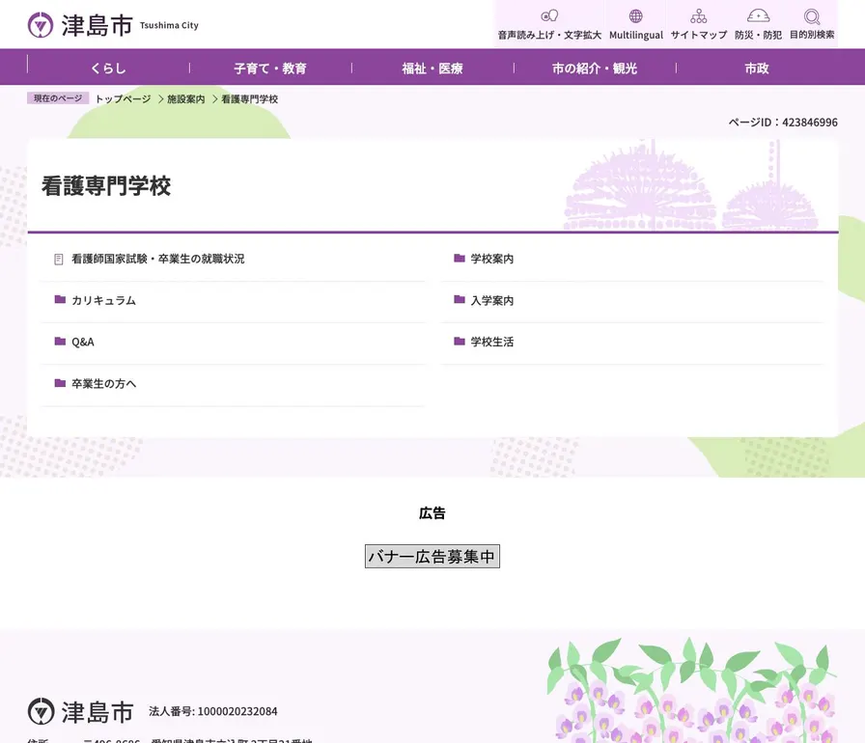Image resolution: width=865 pixels, height=743 pixels.
Task: Open the 子育て・教育 menu
Action: pyautogui.click(x=270, y=68)
